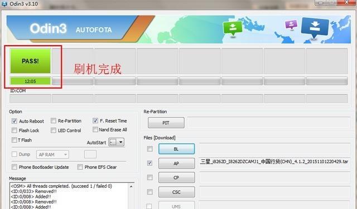
Task: Uncheck the F. Reset Time option
Action: [x=95, y=120]
